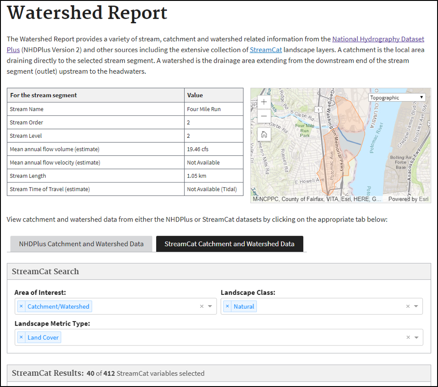This screenshot has width=438, height=387.
Task: Clear all Landscape Class selections
Action: pos(408,306)
